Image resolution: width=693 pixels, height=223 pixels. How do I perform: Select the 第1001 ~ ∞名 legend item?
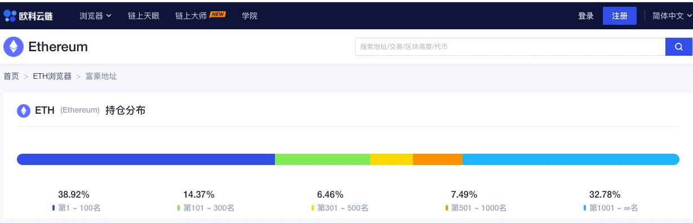coord(611,208)
